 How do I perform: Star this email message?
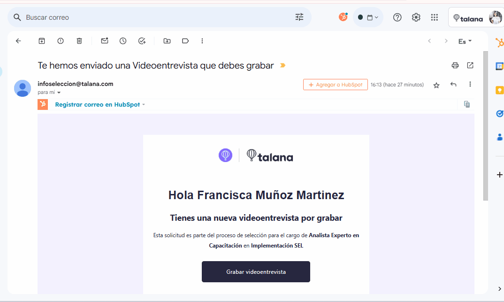click(x=436, y=85)
